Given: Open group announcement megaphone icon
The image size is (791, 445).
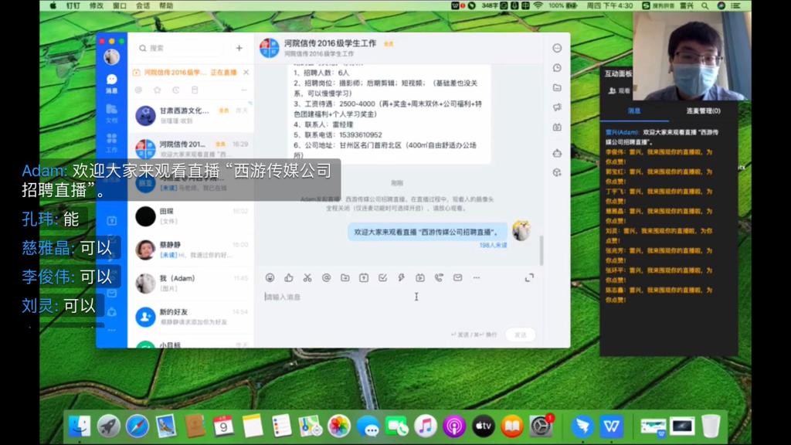Looking at the screenshot, I should [x=557, y=107].
